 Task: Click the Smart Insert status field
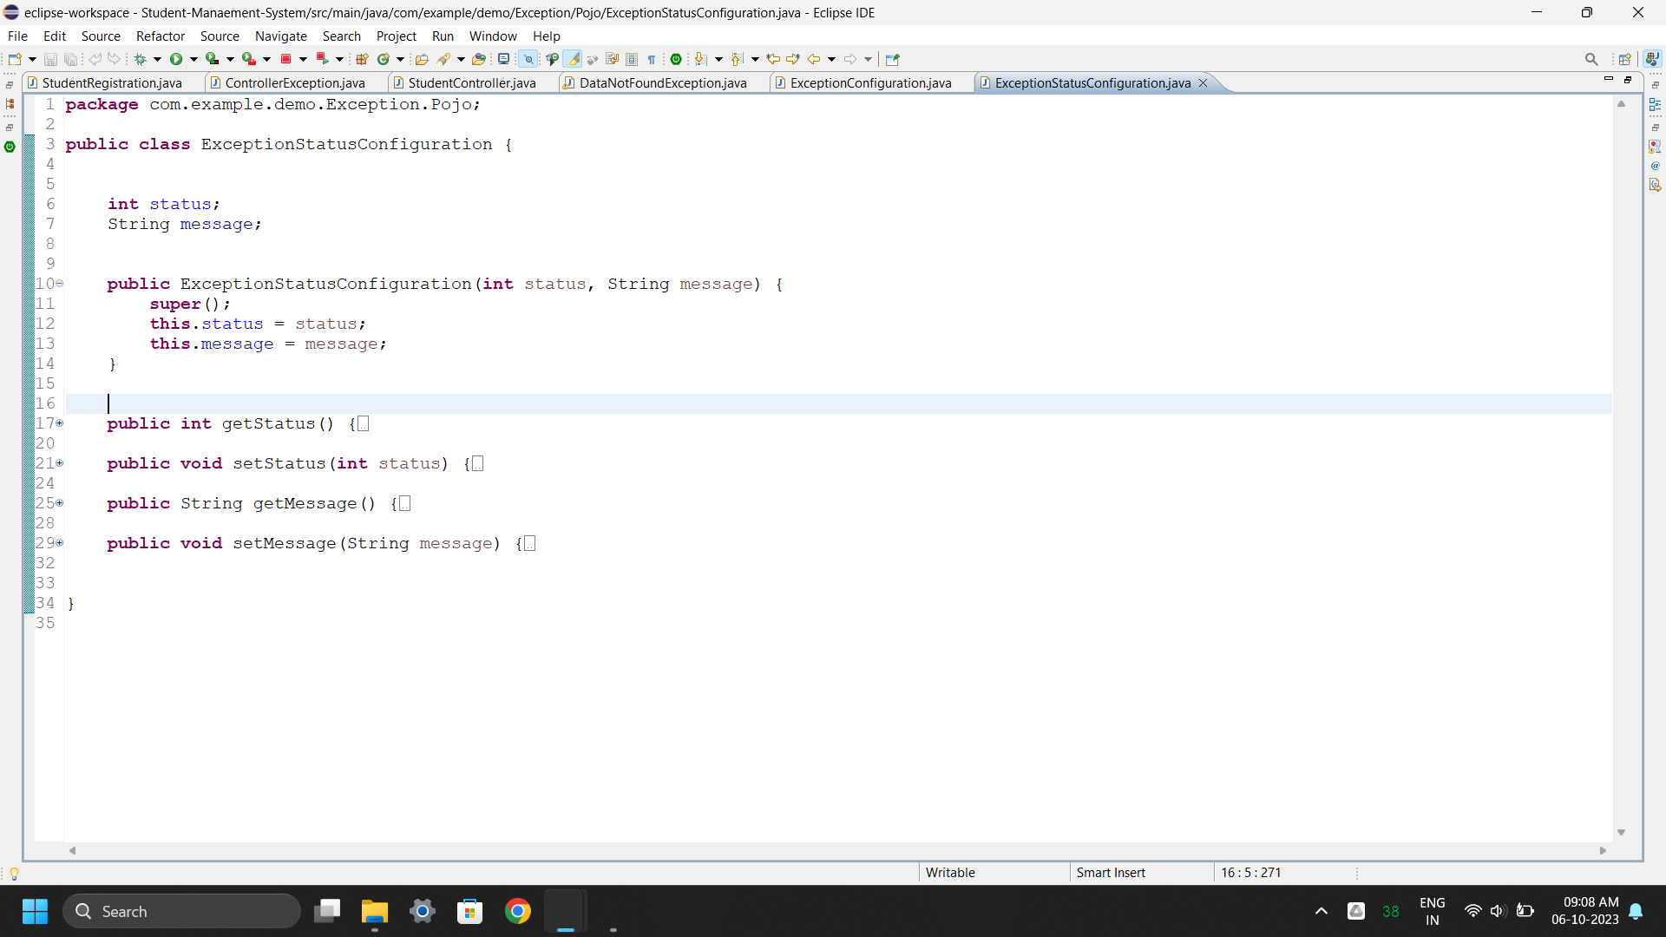click(x=1111, y=872)
